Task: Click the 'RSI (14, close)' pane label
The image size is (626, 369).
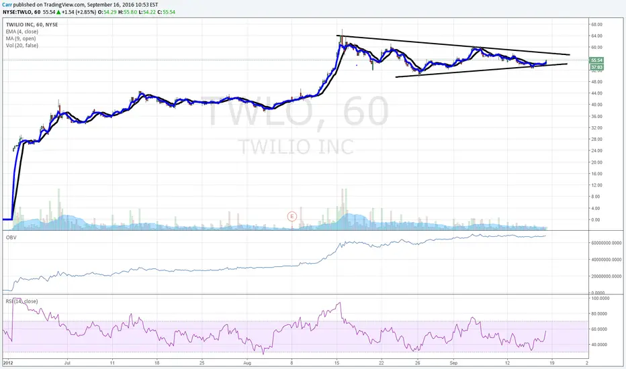Action: point(21,301)
